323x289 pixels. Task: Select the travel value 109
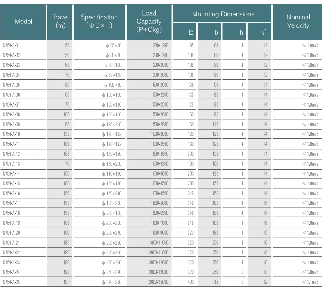tap(66, 144)
